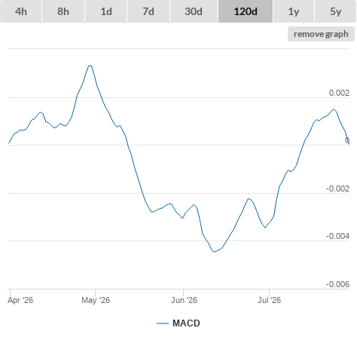Show the 1y time range
Image resolution: width=357 pixels, height=343 pixels.
click(x=294, y=11)
